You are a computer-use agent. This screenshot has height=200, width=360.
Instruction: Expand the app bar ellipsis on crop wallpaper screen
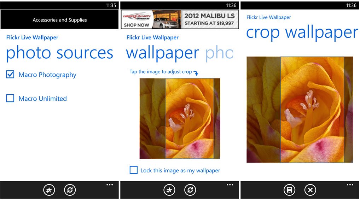[x=350, y=185]
